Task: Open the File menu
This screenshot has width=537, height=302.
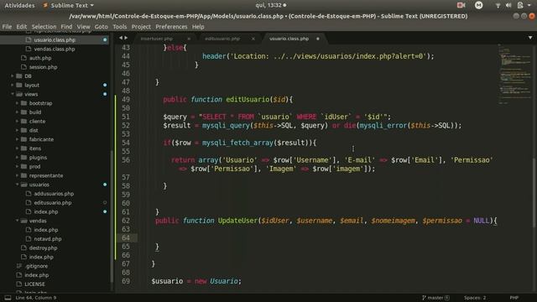Action: (x=7, y=27)
